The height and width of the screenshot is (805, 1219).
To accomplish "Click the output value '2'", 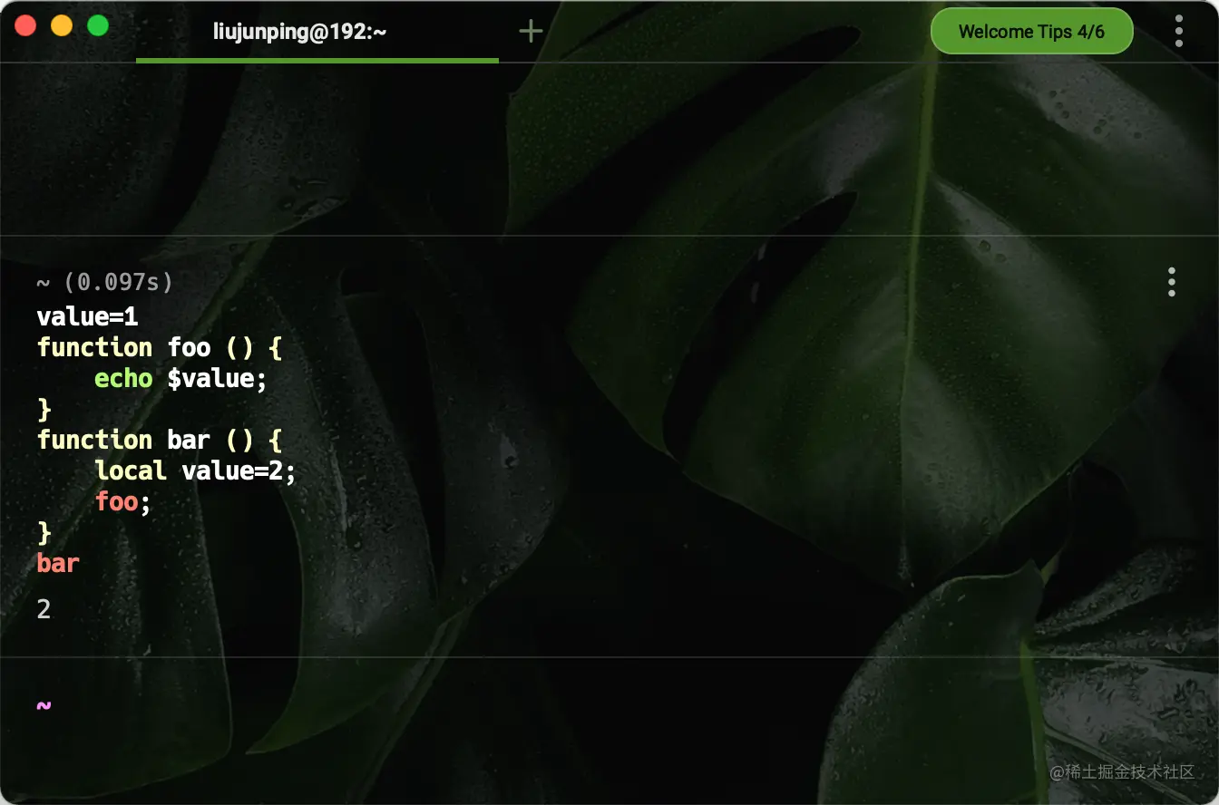I will tap(44, 610).
